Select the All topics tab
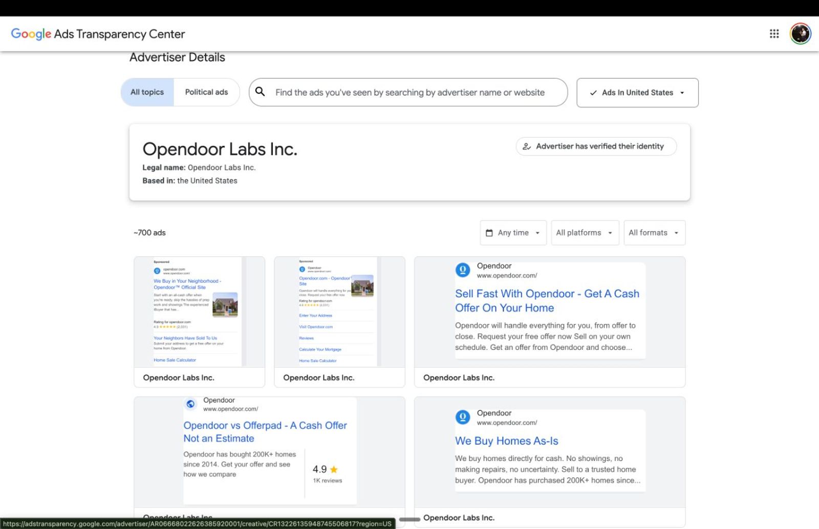Screen dimensions: 819x529 point(147,92)
